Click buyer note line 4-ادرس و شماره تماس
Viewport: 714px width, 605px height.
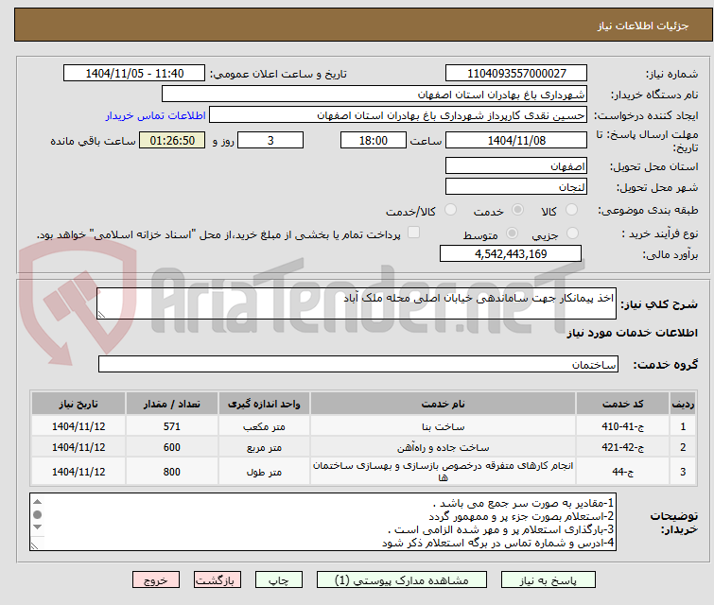tap(497, 543)
